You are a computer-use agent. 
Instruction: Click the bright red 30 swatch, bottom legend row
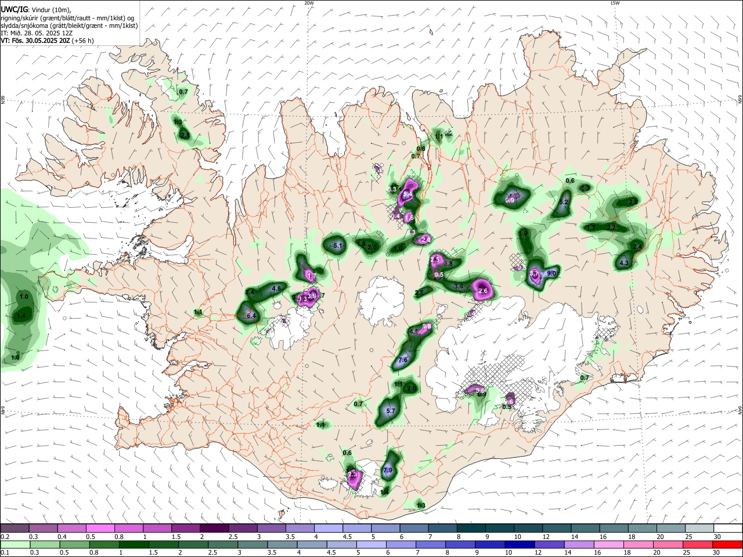point(727,544)
